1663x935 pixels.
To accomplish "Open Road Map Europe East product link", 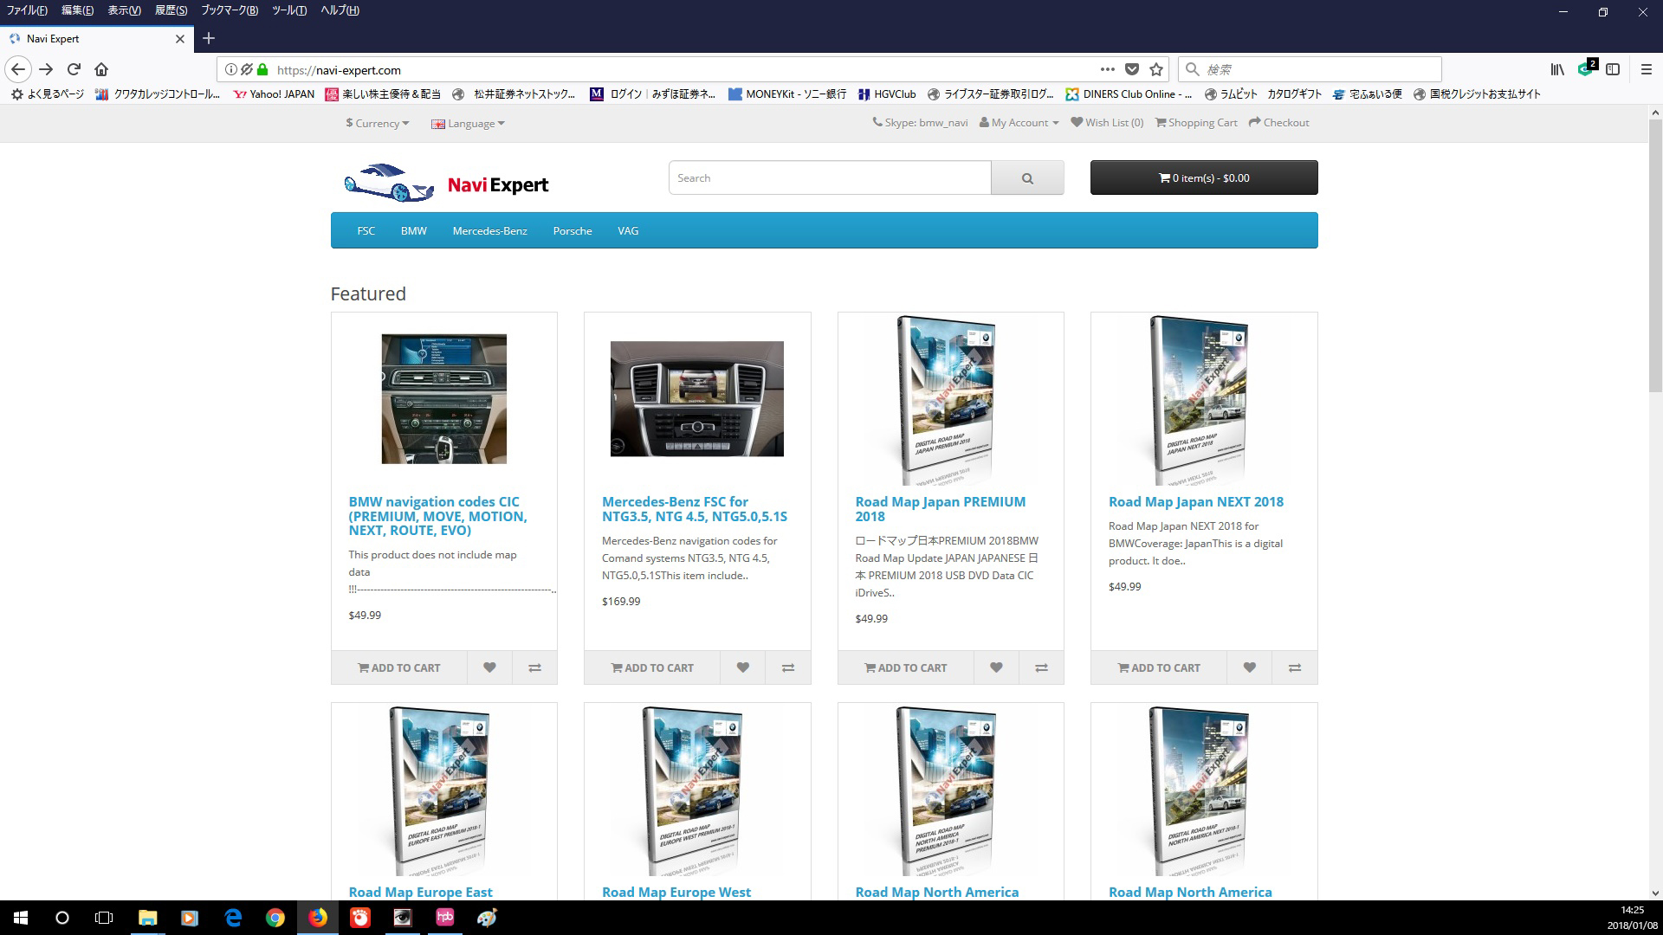I will (x=420, y=892).
